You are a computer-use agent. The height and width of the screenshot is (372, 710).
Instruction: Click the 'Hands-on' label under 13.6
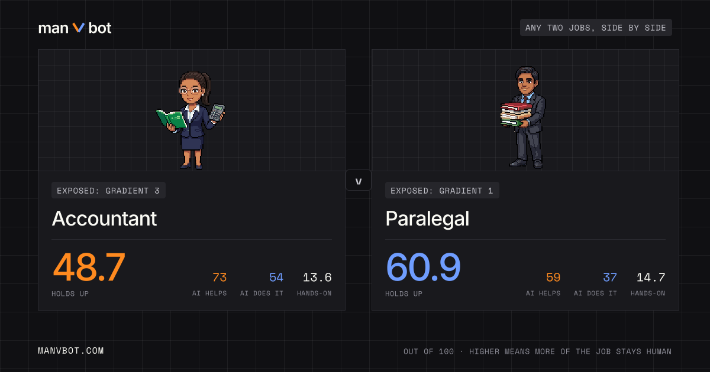pyautogui.click(x=314, y=293)
